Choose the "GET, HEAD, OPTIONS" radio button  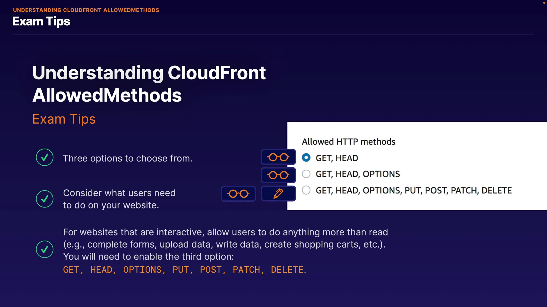pyautogui.click(x=306, y=174)
